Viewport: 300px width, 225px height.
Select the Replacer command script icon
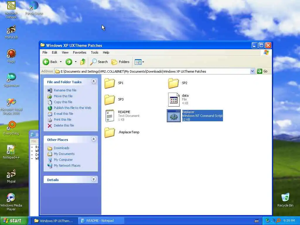click(x=174, y=116)
